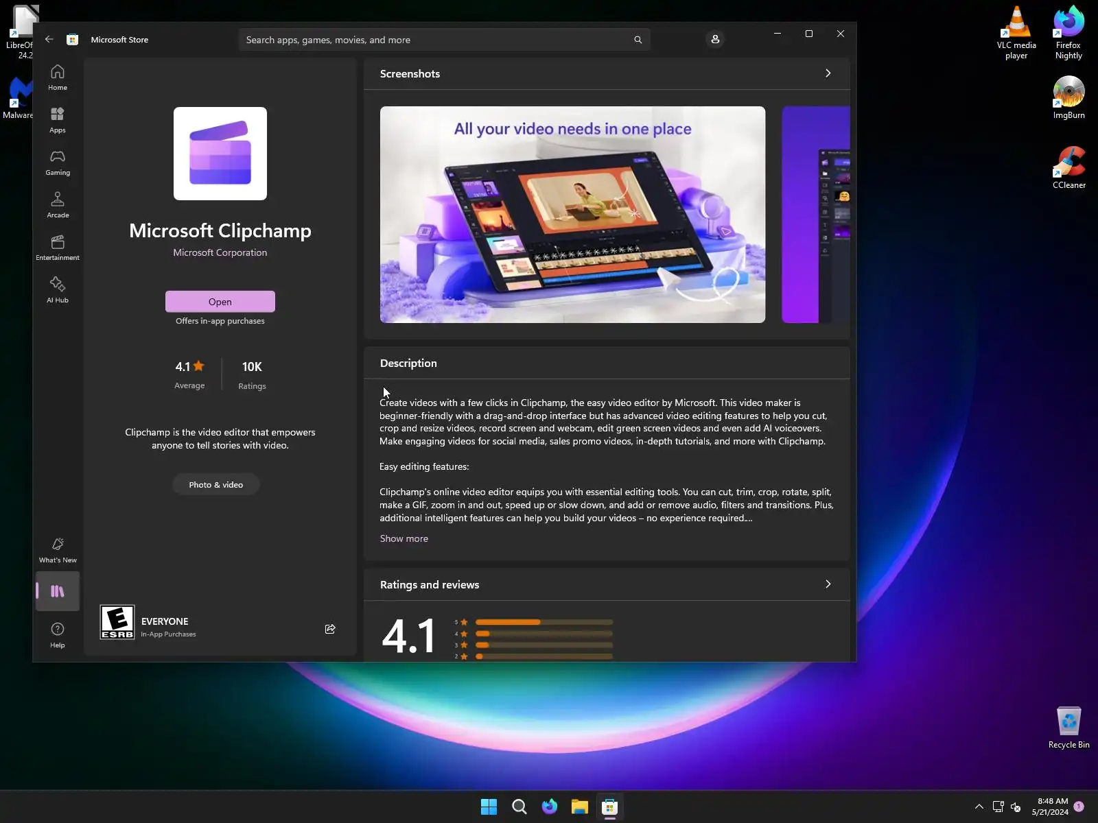The height and width of the screenshot is (823, 1098).
Task: Open the Recycle Bin on desktop
Action: click(1068, 728)
